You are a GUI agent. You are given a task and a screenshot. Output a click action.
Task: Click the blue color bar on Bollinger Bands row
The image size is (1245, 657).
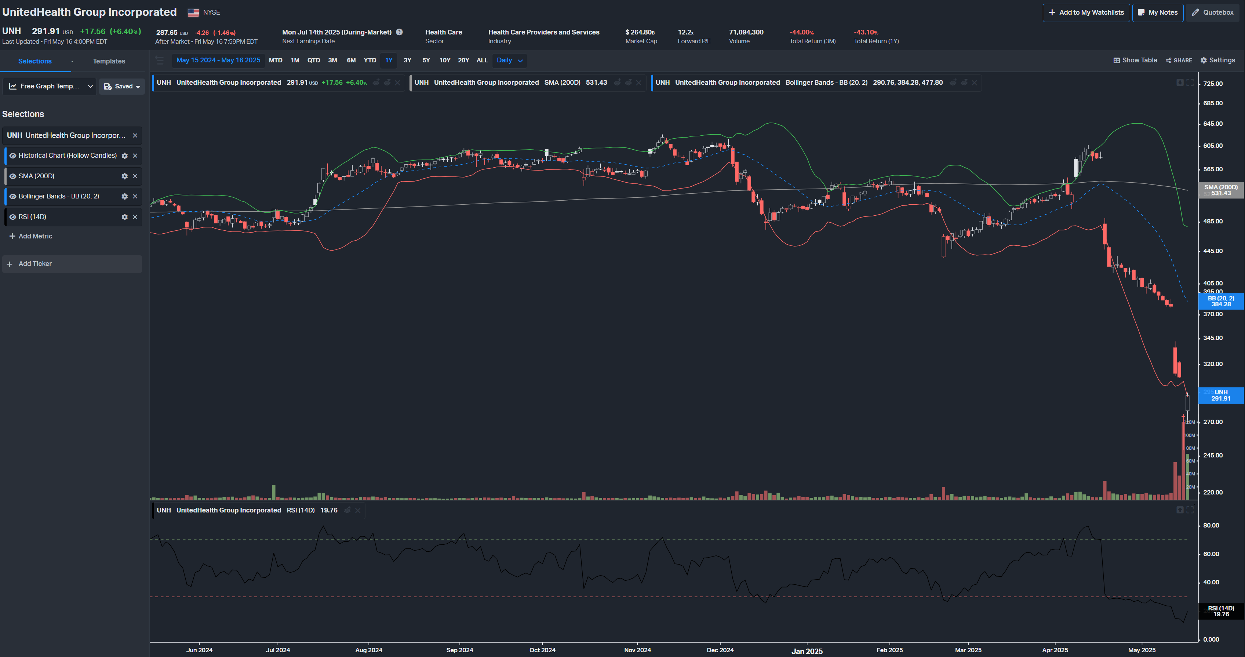pos(5,197)
